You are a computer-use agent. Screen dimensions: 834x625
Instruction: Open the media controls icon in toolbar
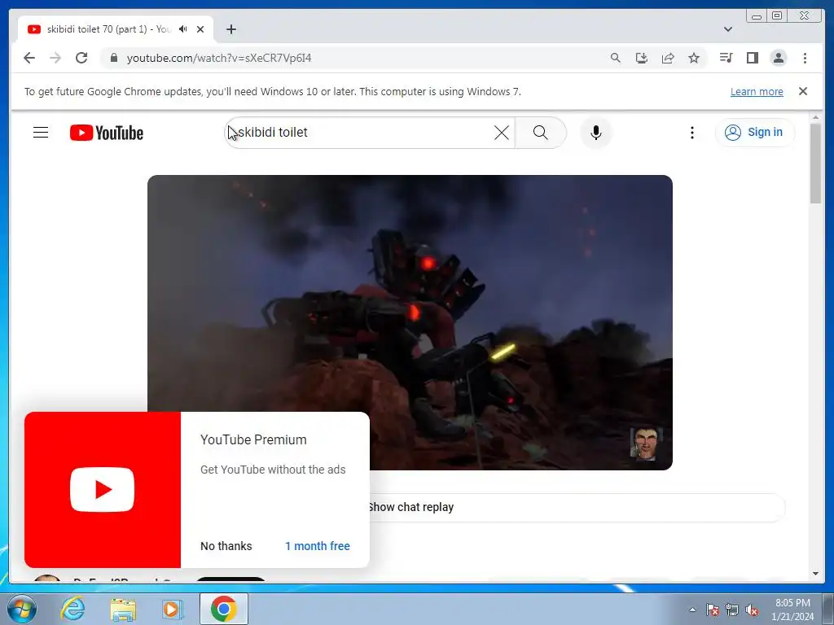pyautogui.click(x=726, y=58)
